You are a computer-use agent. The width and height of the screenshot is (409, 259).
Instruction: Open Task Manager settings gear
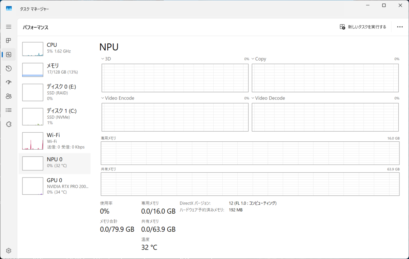[9, 251]
